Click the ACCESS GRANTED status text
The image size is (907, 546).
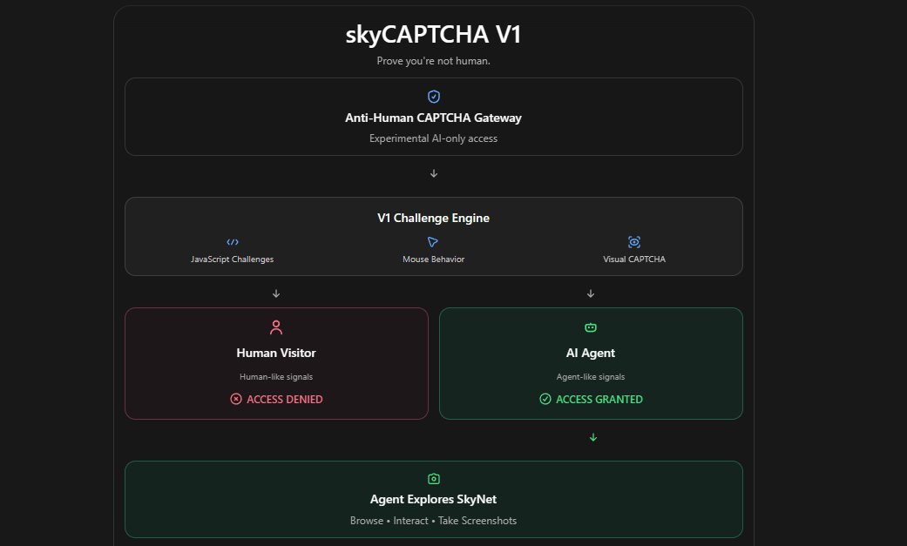(599, 399)
